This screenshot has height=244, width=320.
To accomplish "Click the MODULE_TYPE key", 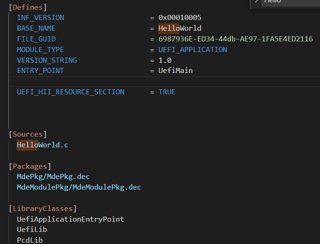I will click(40, 50).
